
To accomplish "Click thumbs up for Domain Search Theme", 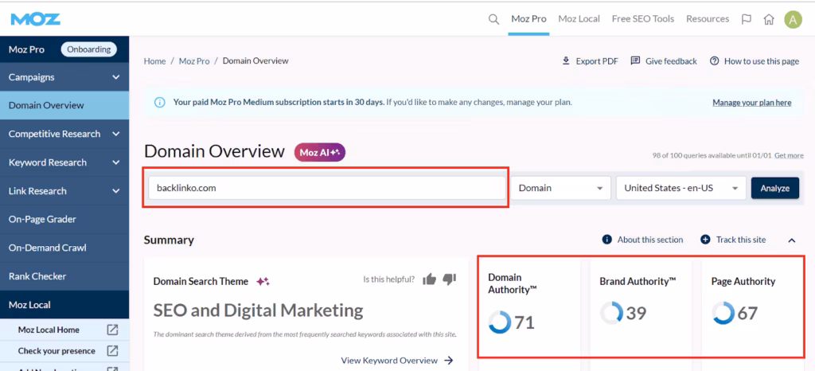I will click(430, 279).
